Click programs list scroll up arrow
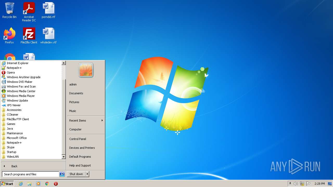The image size is (333, 187). [63, 63]
